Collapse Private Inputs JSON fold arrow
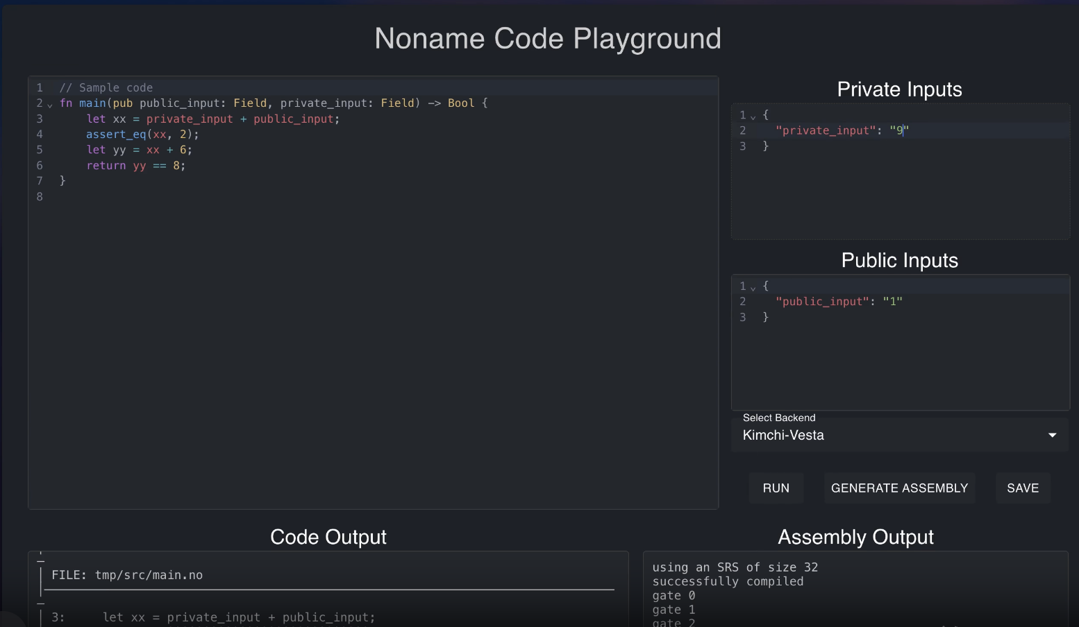1079x627 pixels. (753, 116)
